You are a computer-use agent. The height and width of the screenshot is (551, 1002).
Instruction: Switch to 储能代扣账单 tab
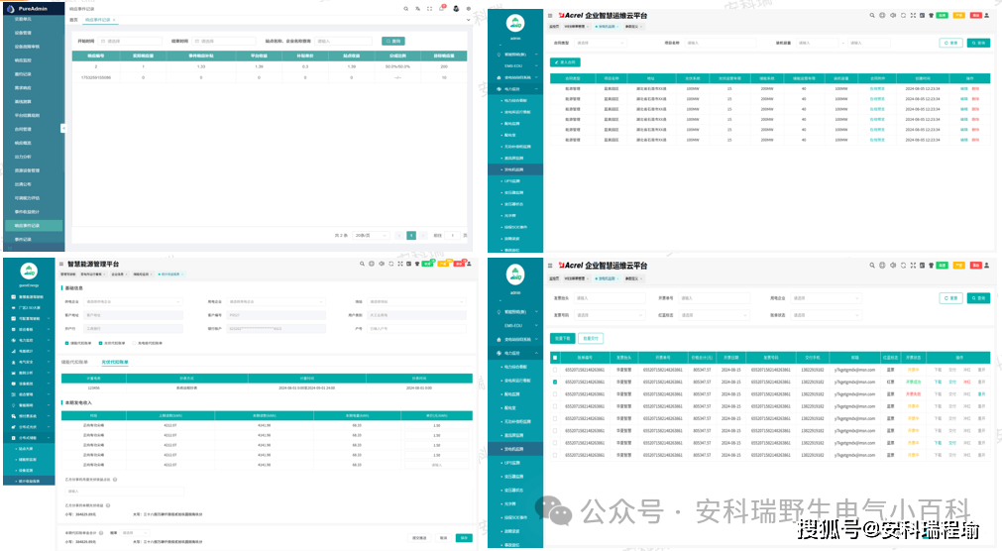click(x=74, y=363)
